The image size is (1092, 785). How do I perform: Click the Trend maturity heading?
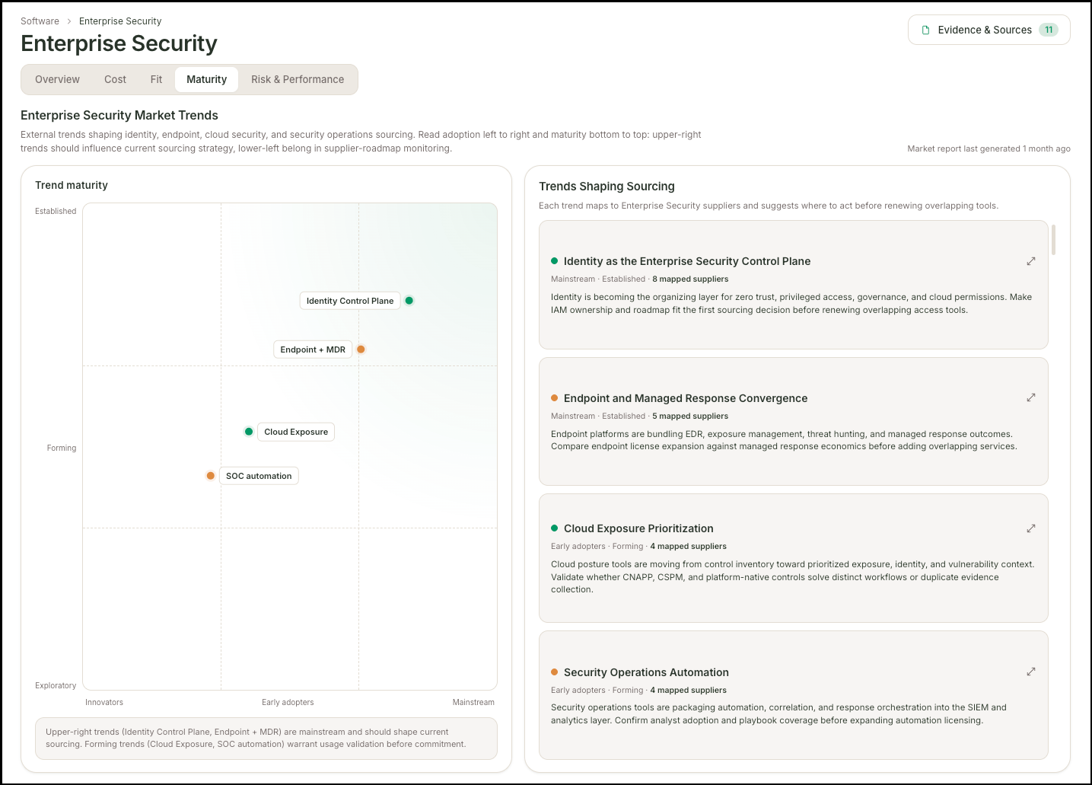pyautogui.click(x=72, y=185)
